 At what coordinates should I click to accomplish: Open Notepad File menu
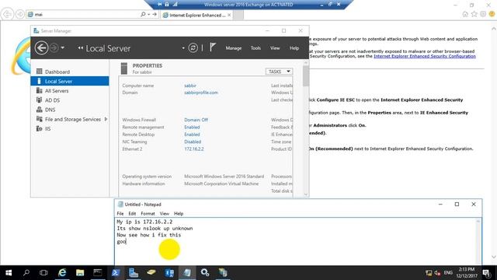click(120, 214)
